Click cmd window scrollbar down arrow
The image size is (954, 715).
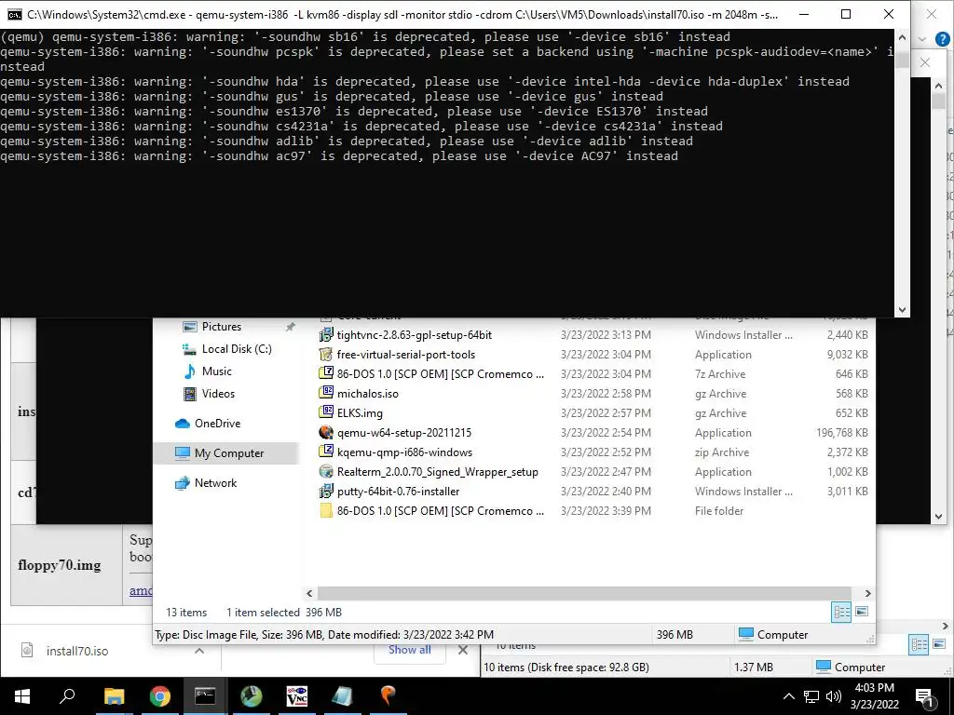coord(902,310)
